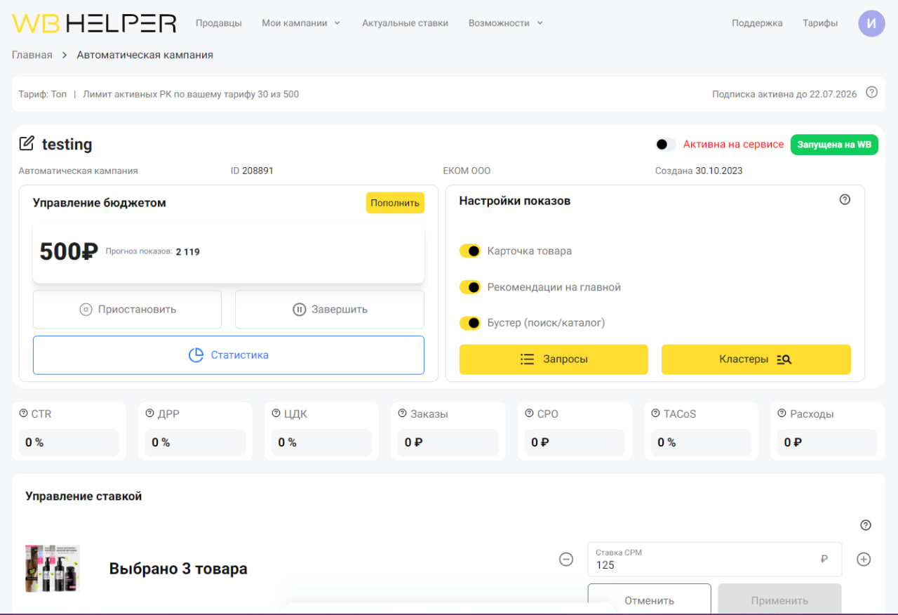Switch off Бустер (поиск/каталог) toggle
This screenshot has width=898, height=615.
[470, 323]
